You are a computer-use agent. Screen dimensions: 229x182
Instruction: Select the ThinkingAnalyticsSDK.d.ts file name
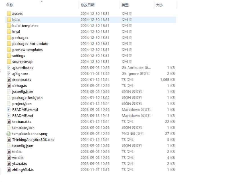33,139
